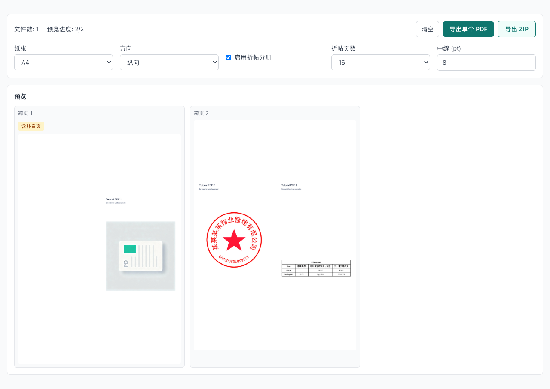The height and width of the screenshot is (389, 550).
Task: Click the Tutorial PDF 1 title text
Action: pyautogui.click(x=114, y=199)
